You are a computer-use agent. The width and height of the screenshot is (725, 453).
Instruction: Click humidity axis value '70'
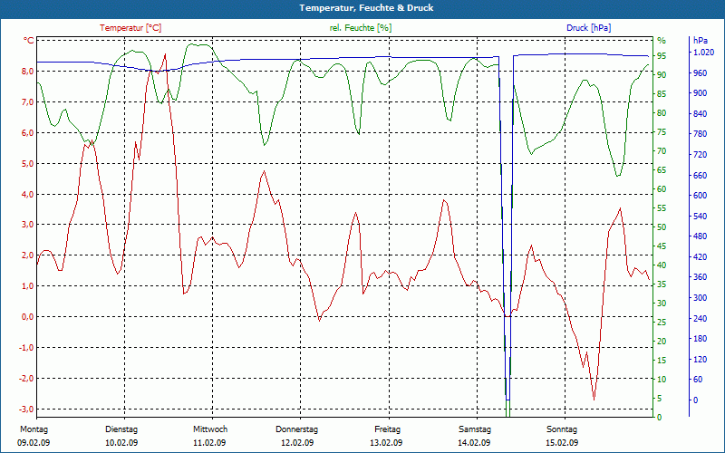(x=662, y=151)
